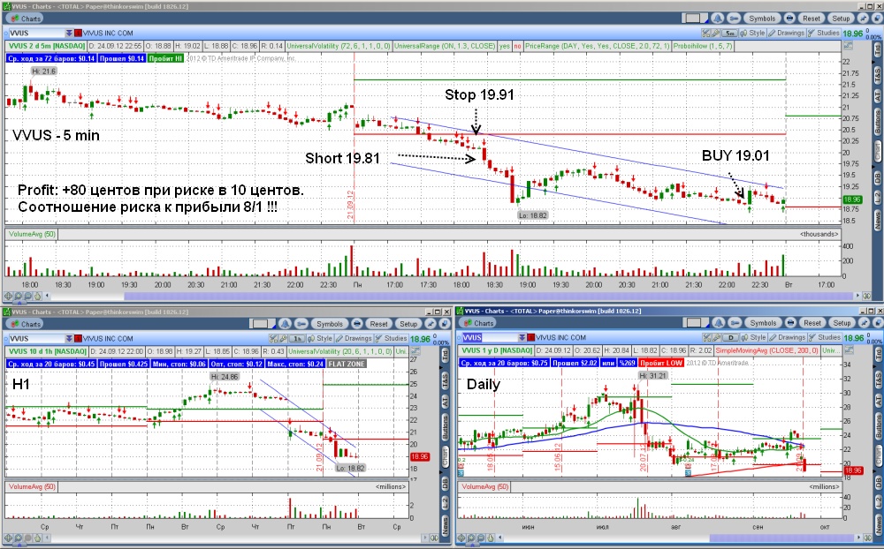Open the alert bell in the H1 chart window
This screenshot has height=549, width=884.
(x=285, y=324)
